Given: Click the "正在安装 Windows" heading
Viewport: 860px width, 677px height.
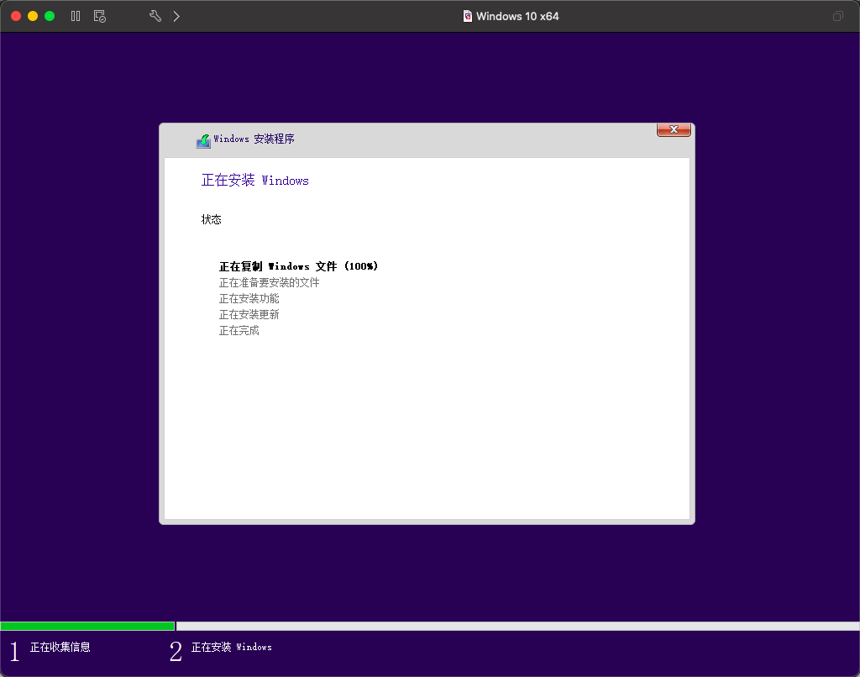Looking at the screenshot, I should [255, 181].
